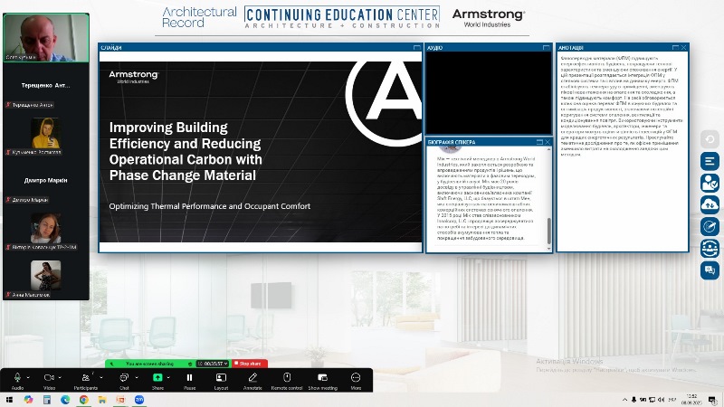Close the АНОТАЦІЇ panel
The image size is (724, 407).
click(684, 48)
